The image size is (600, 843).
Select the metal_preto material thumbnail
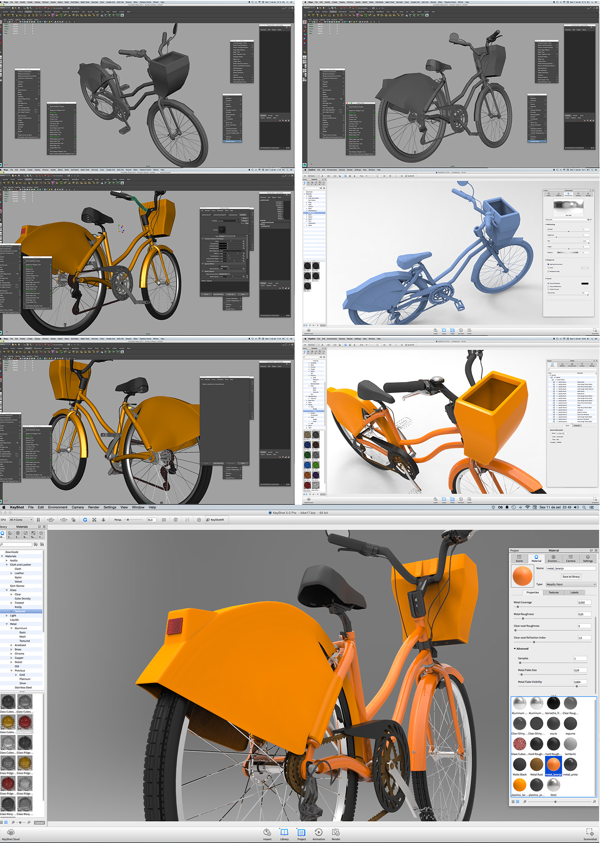coord(570,764)
